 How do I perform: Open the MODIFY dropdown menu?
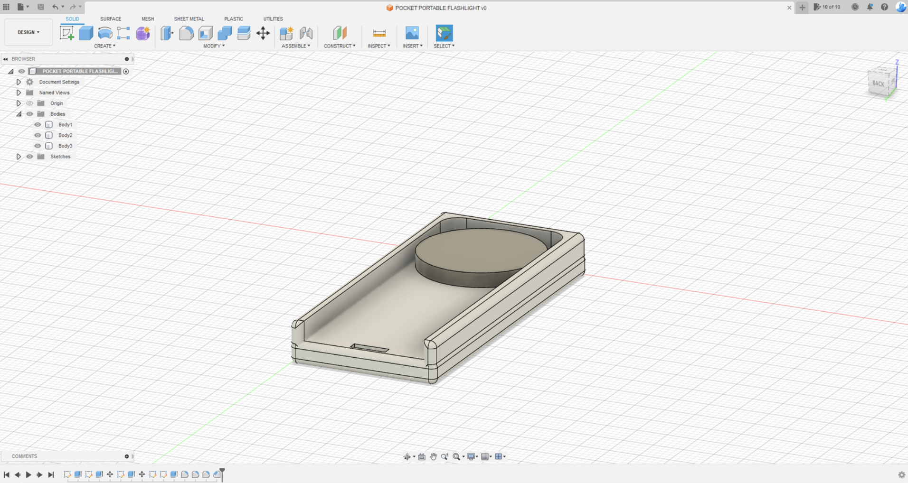pos(214,46)
